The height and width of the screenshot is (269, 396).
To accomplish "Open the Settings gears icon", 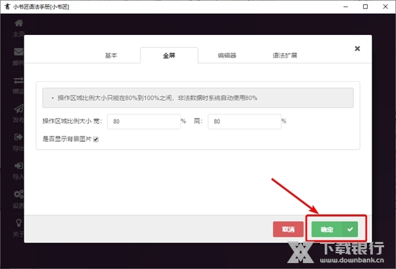I will tap(18, 194).
